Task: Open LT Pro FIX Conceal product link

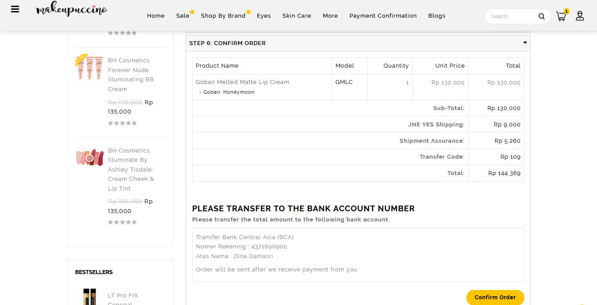Action: [123, 300]
